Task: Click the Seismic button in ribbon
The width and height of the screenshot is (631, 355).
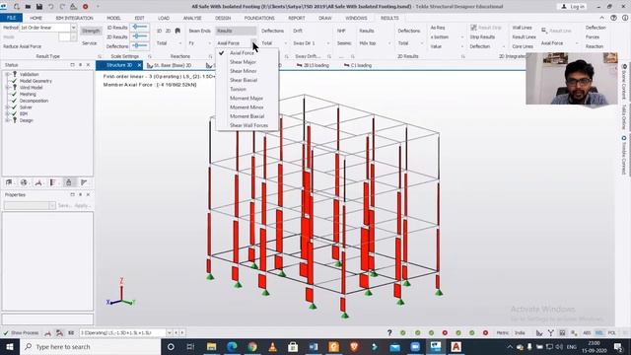Action: click(344, 43)
